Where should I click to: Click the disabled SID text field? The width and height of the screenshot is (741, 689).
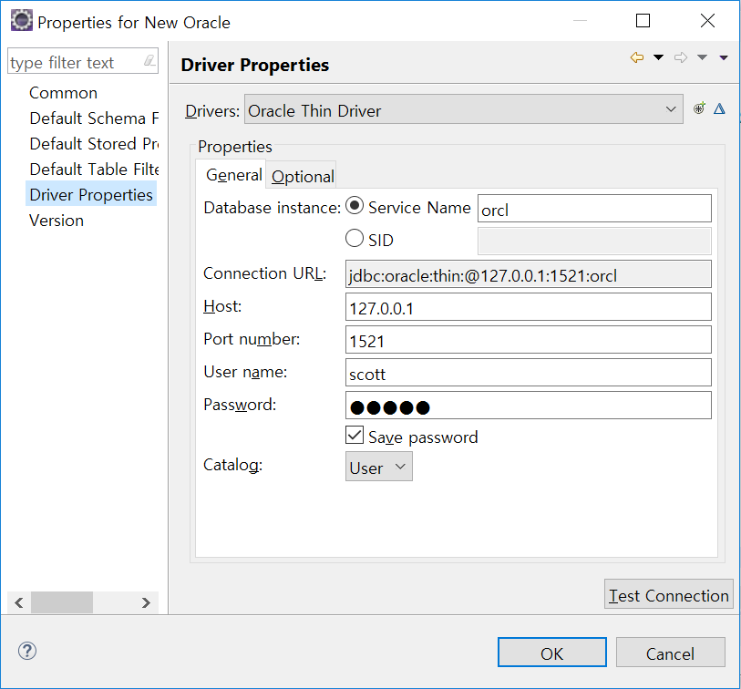point(594,241)
